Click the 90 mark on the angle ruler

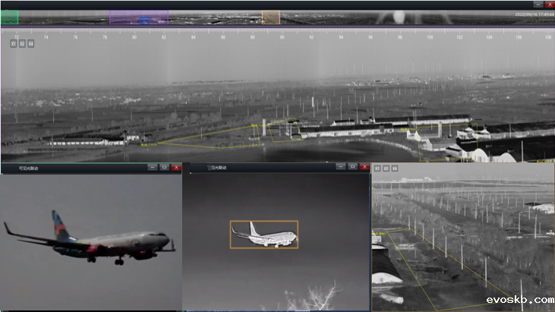click(282, 36)
